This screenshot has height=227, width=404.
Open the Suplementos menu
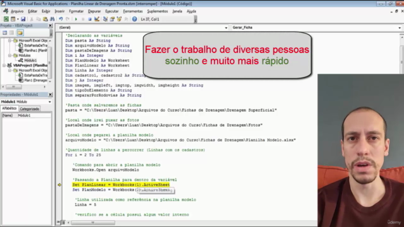tap(157, 11)
